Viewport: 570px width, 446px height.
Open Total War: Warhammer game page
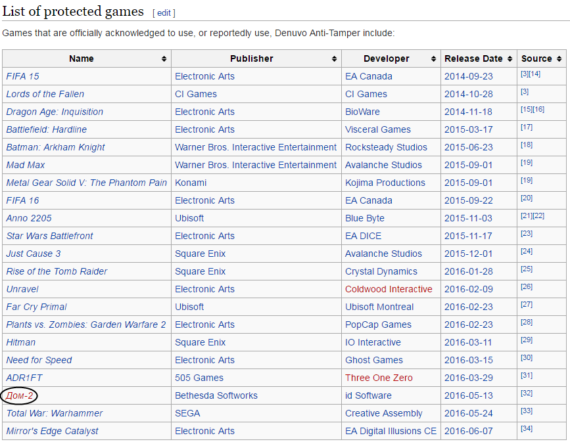tap(54, 413)
